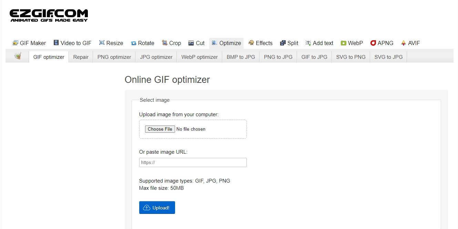Go to the APNG tools
Image resolution: width=458 pixels, height=229 pixels.
(382, 43)
